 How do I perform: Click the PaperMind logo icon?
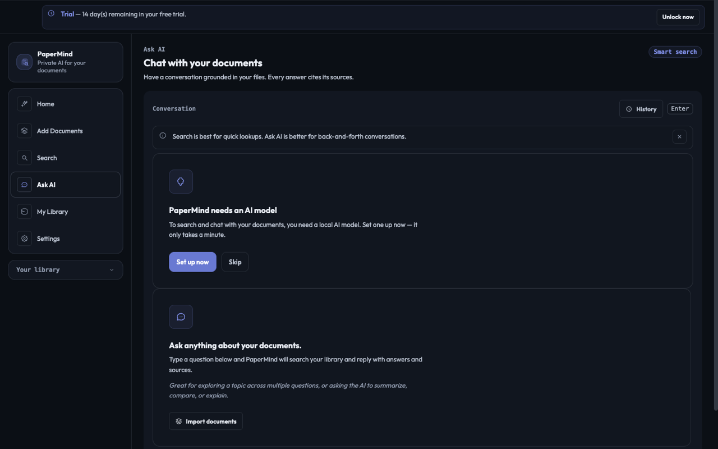click(x=24, y=62)
